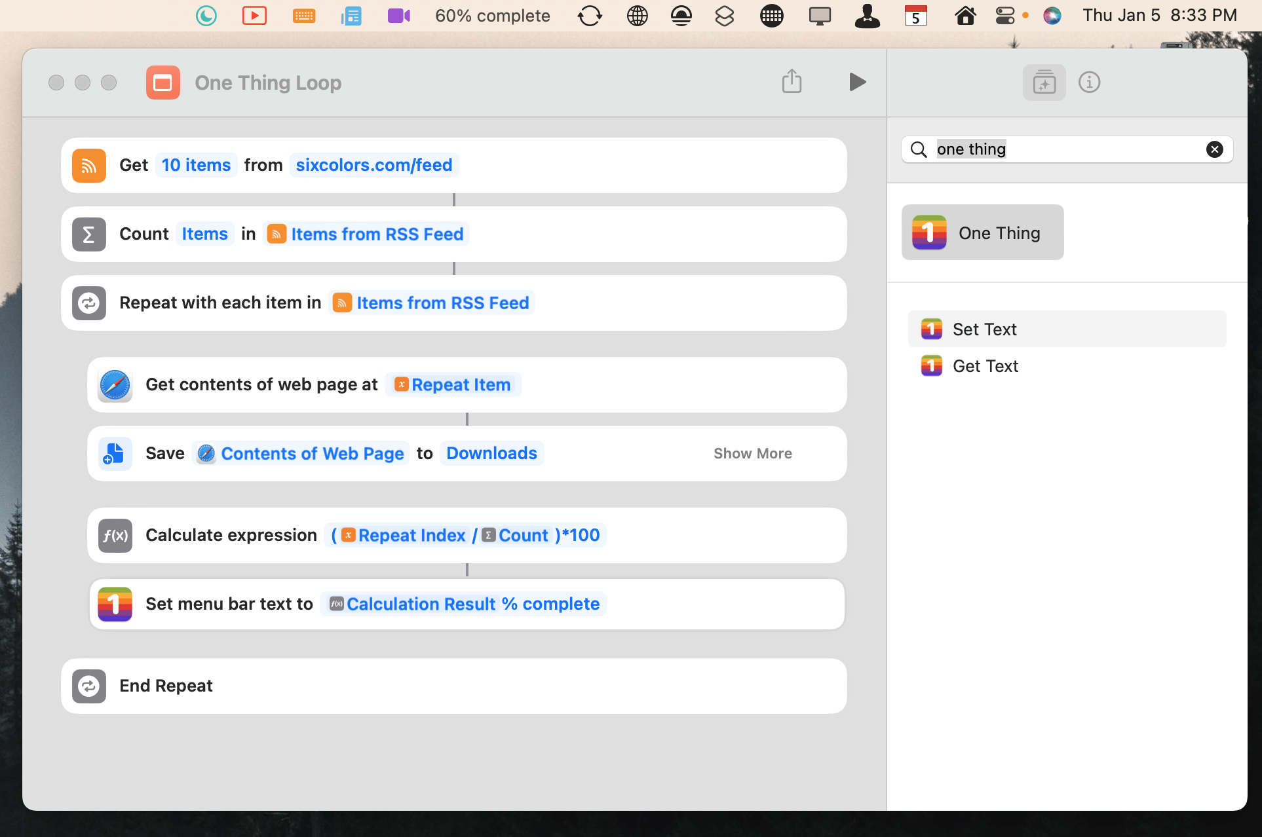Click the Safari icon on web page action
This screenshot has width=1262, height=837.
pyautogui.click(x=115, y=384)
